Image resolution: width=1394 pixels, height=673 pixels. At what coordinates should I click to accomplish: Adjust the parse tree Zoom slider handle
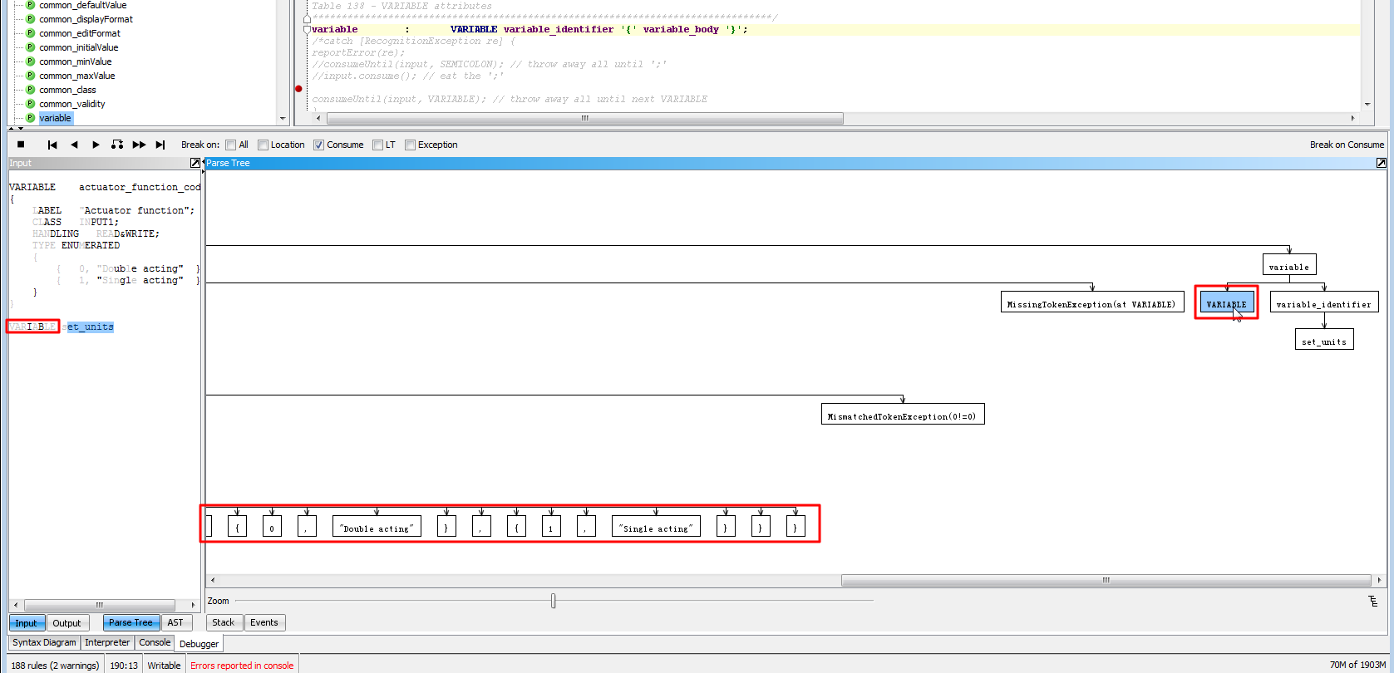[553, 601]
